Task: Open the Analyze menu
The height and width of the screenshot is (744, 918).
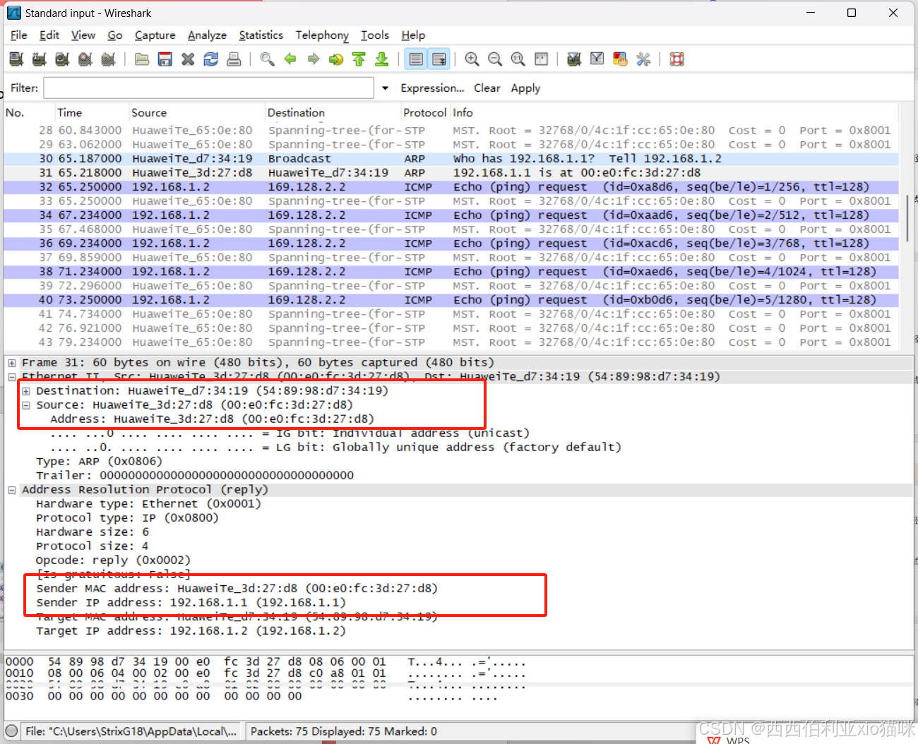Action: tap(207, 35)
